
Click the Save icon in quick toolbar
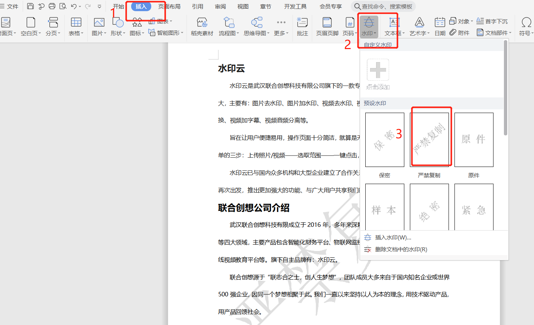pos(30,6)
